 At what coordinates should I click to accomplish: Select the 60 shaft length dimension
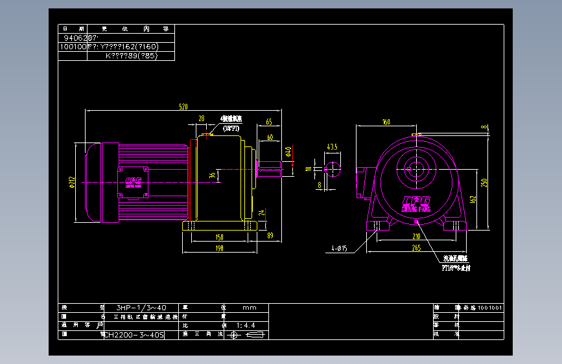[x=270, y=137]
